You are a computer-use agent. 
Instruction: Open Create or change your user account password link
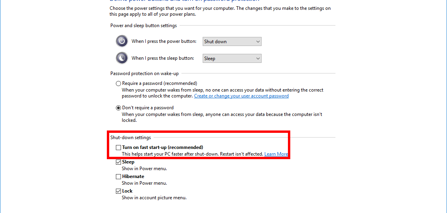tap(241, 96)
